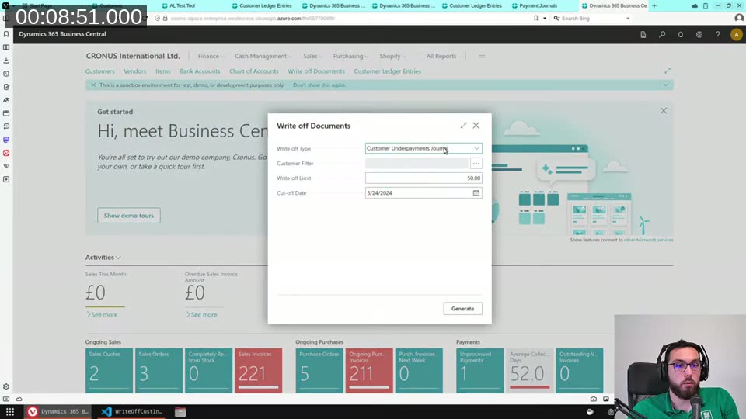Open the Finance menu
This screenshot has height=419, width=746.
coord(211,56)
